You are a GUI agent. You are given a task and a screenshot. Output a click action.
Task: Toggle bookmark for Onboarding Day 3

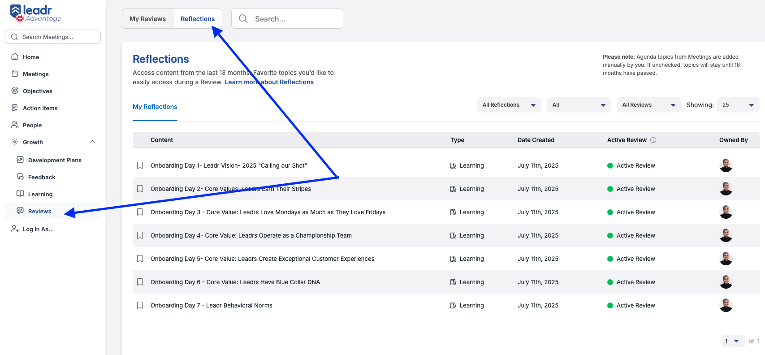click(140, 212)
